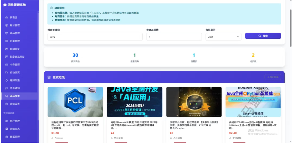294x151 pixels.
Task: Open 仪表盘 via its dashboard gauge icon
Action: 7,18
